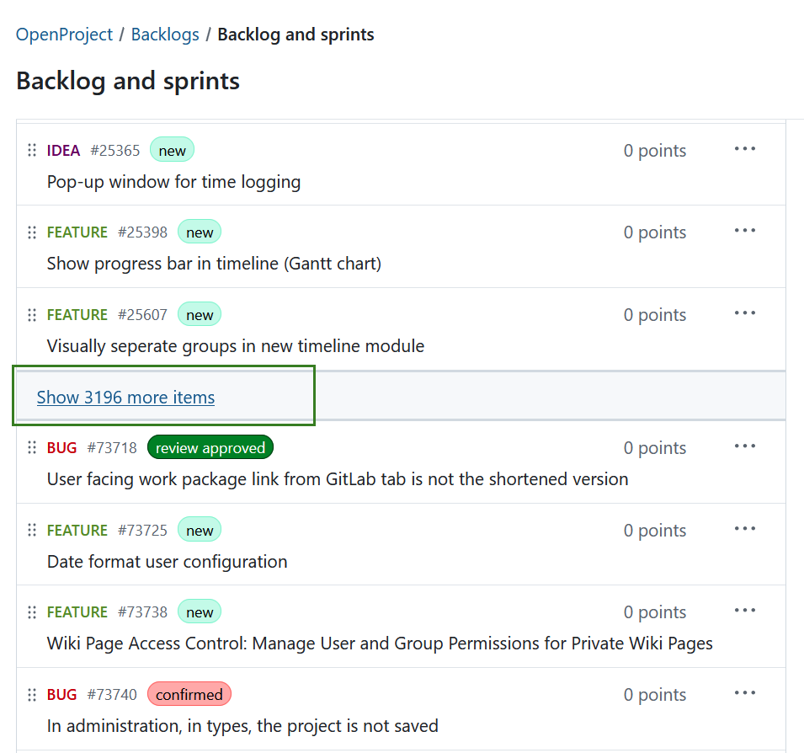Click the drag handle for FEATURE #25607
This screenshot has width=804, height=753.
pyautogui.click(x=32, y=314)
